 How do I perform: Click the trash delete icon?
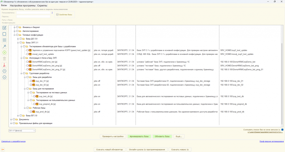pyautogui.click(x=4, y=59)
